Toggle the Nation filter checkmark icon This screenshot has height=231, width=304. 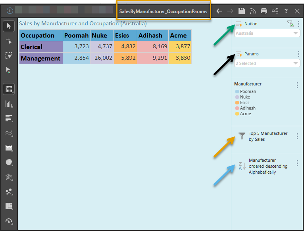[x=290, y=24]
